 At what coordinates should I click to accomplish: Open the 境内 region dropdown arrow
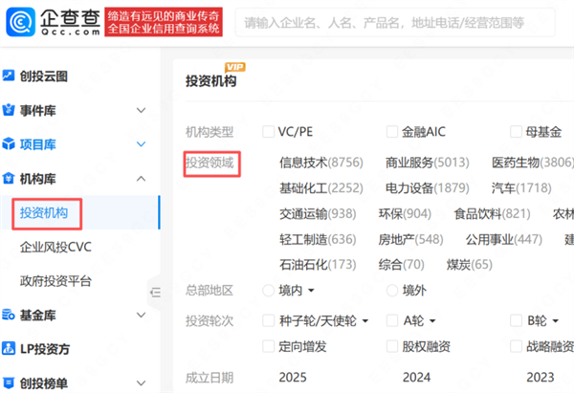pos(311,291)
